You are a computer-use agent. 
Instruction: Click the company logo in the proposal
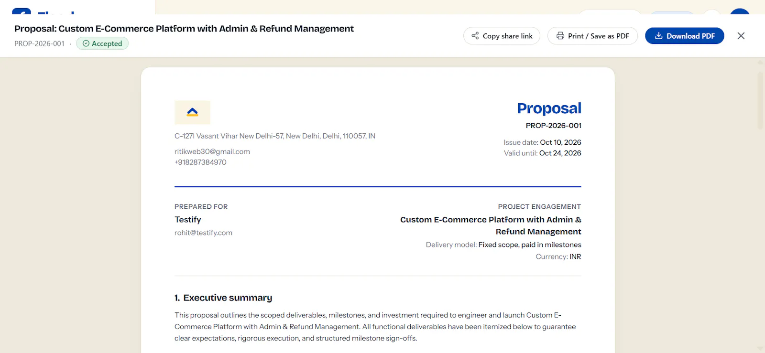pos(192,112)
